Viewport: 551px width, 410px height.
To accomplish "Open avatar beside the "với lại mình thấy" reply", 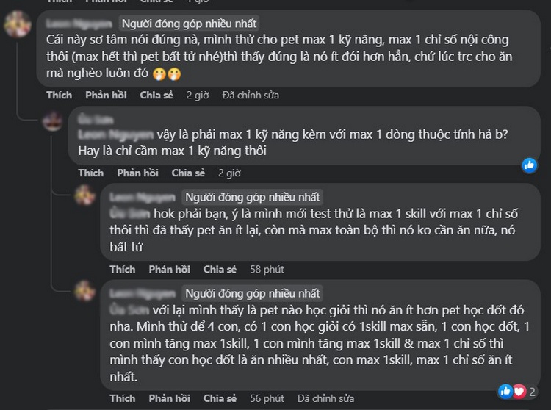I will [x=84, y=292].
